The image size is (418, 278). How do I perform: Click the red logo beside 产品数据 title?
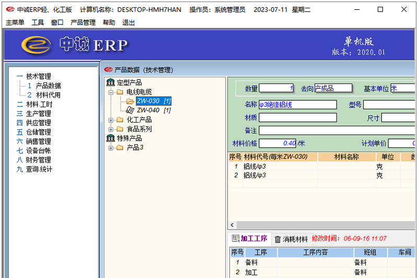pyautogui.click(x=109, y=70)
